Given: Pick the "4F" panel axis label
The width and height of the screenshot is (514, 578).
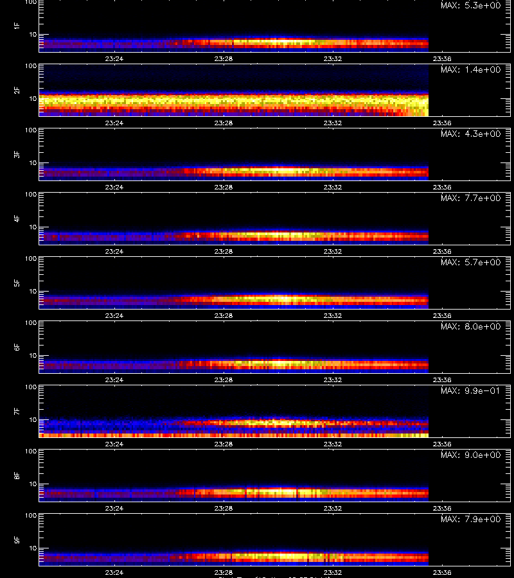Looking at the screenshot, I should click(x=17, y=218).
